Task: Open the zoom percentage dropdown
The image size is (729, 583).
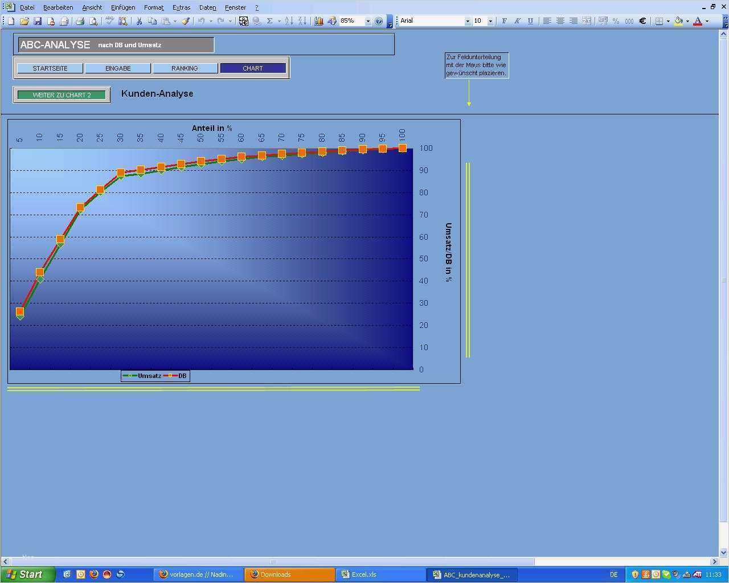Action: tap(368, 21)
